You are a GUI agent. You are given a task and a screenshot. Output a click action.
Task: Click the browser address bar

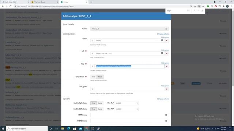(102, 7)
